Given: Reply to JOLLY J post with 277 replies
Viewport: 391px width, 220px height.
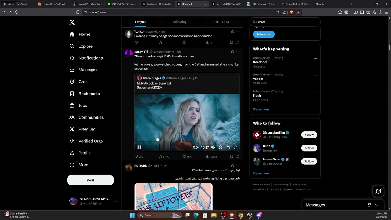Looking at the screenshot, I should click(x=139, y=156).
